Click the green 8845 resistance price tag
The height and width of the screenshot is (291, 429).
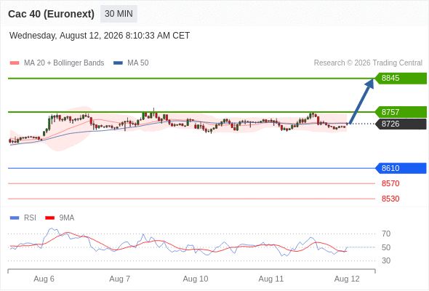click(x=401, y=79)
